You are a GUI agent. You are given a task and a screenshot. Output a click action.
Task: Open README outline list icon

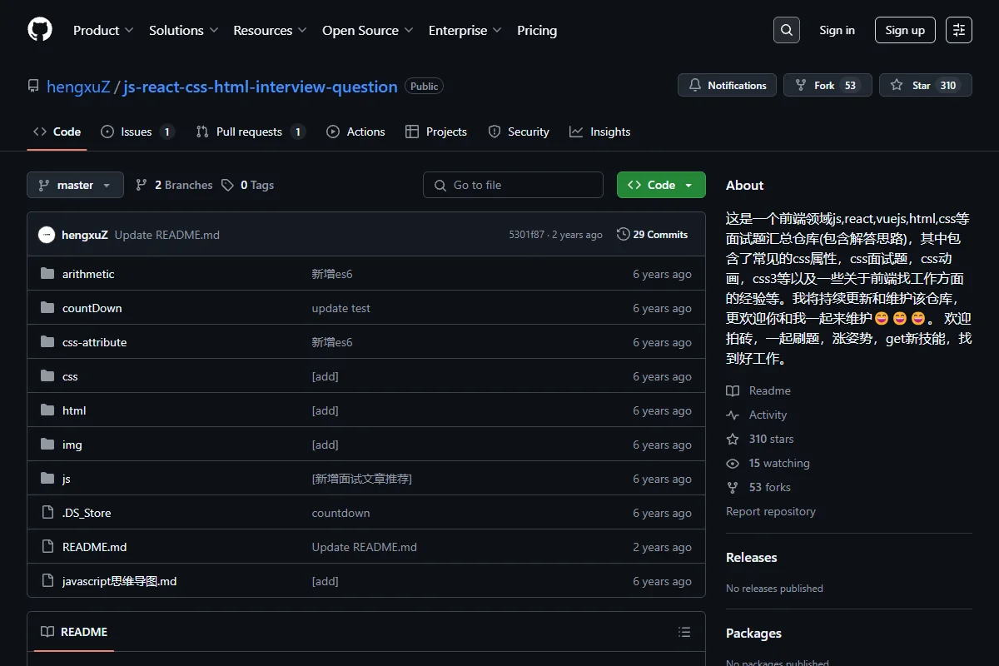point(684,632)
